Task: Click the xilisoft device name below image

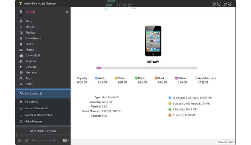Action: coord(153,62)
